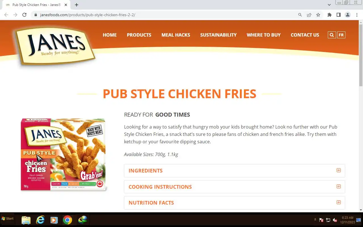This screenshot has height=227, width=363.
Task: Go to the Where To Buy page
Action: point(263,35)
